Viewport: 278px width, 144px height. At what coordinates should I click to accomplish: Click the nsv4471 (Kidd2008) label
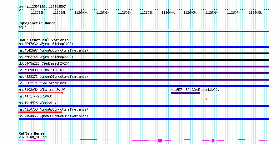pyautogui.click(x=36, y=96)
